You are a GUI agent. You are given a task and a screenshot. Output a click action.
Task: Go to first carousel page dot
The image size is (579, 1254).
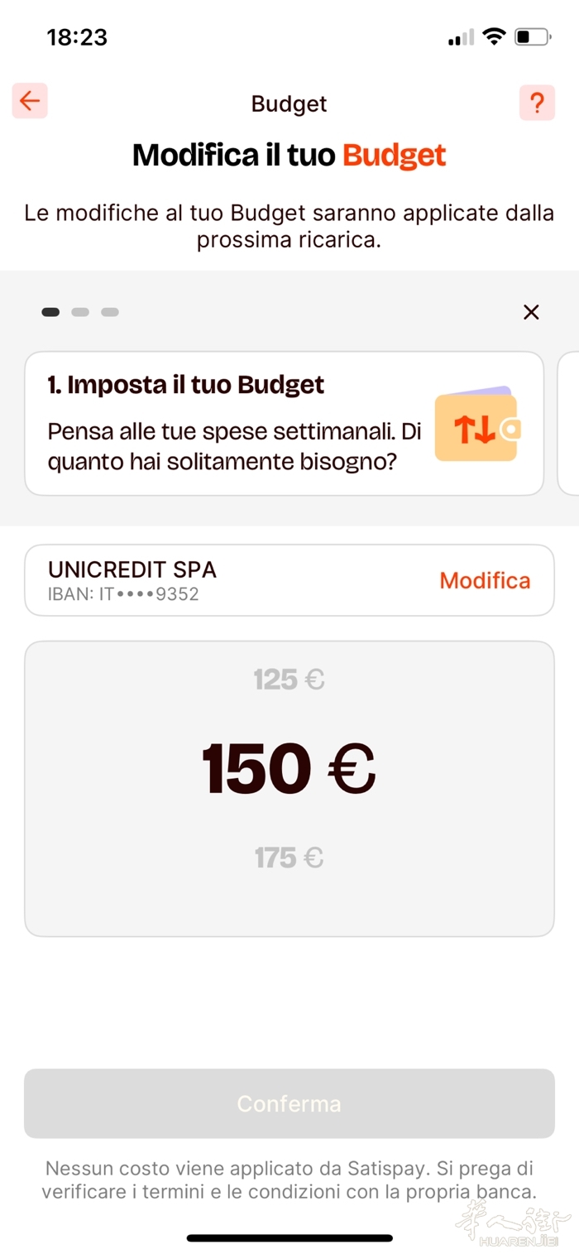pyautogui.click(x=50, y=312)
